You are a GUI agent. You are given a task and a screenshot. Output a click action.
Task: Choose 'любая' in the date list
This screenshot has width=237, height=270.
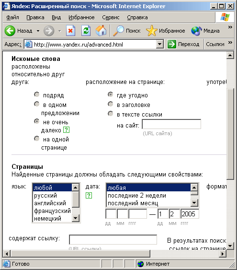pos(148,188)
